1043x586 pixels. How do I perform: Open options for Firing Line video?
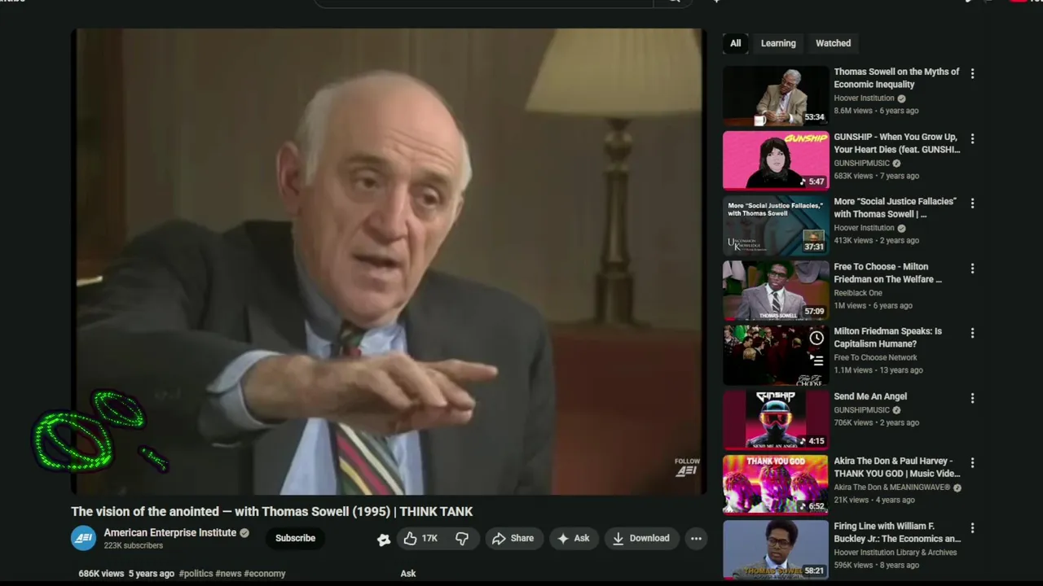tap(972, 527)
